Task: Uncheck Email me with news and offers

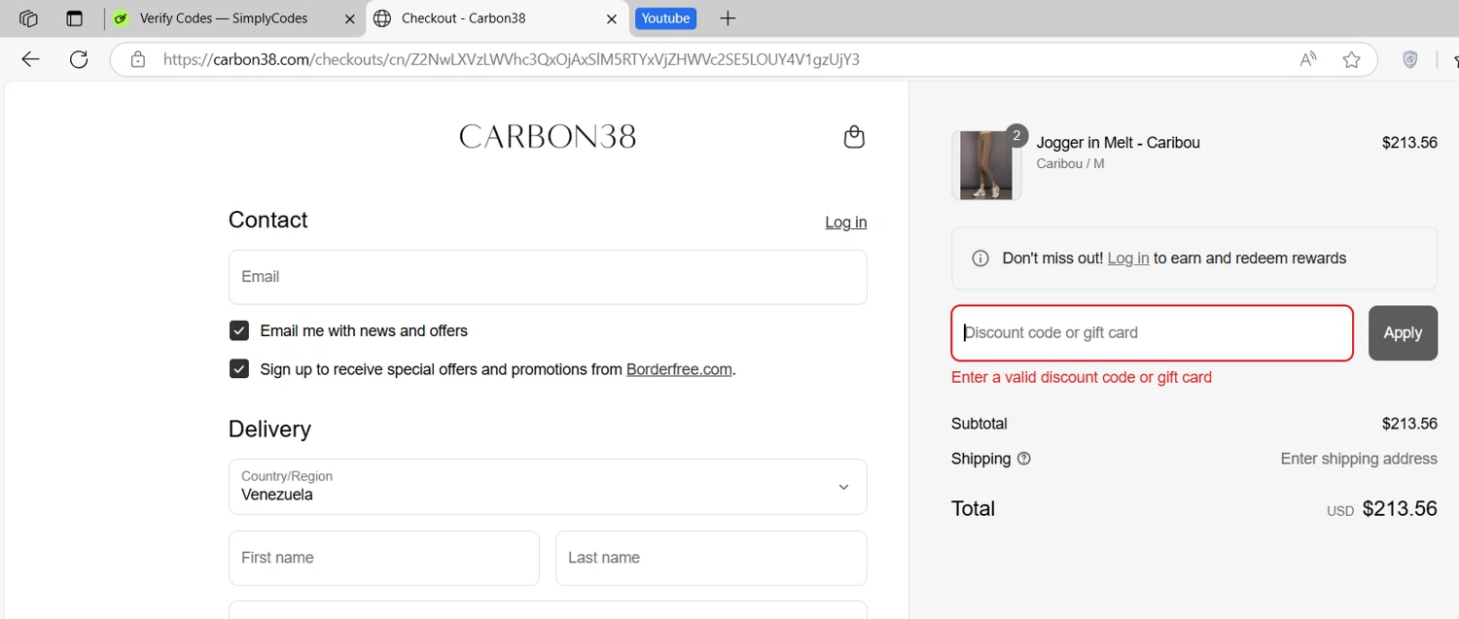Action: click(239, 331)
